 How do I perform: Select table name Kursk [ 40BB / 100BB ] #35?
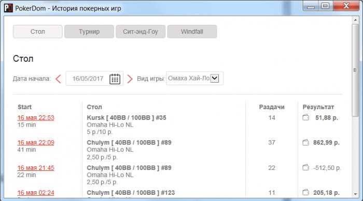click(127, 118)
